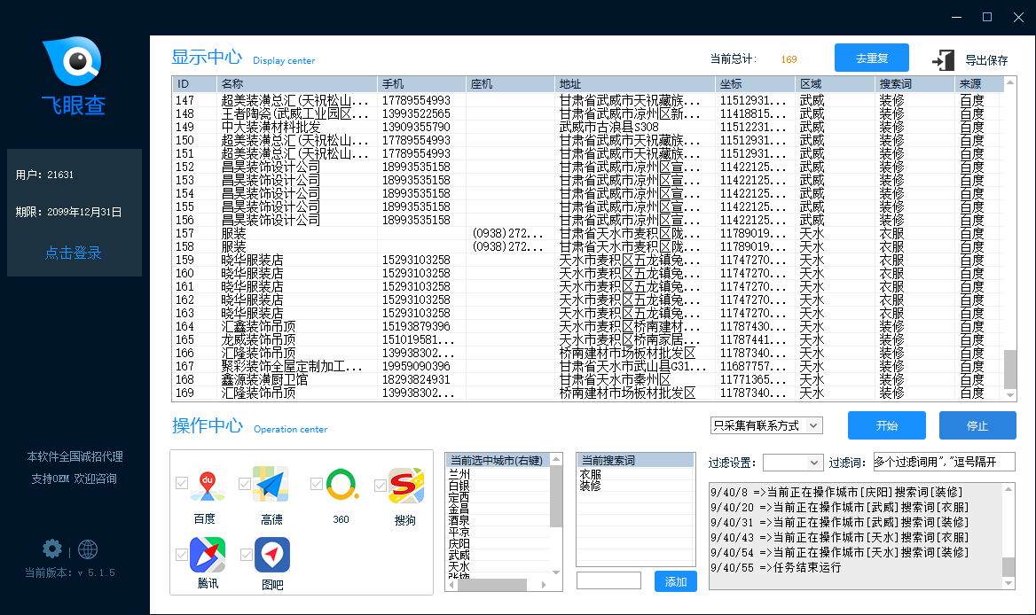The height and width of the screenshot is (615, 1036).
Task: Select 天水 in the city list
Action: pyautogui.click(x=459, y=567)
